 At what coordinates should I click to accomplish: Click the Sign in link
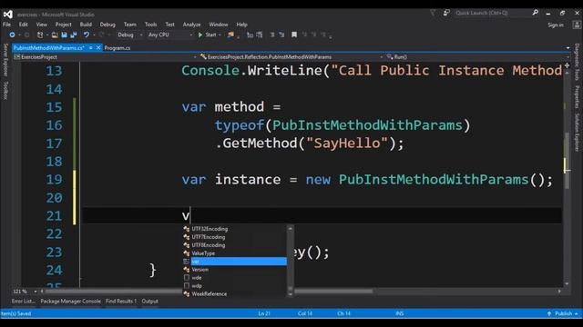click(556, 25)
